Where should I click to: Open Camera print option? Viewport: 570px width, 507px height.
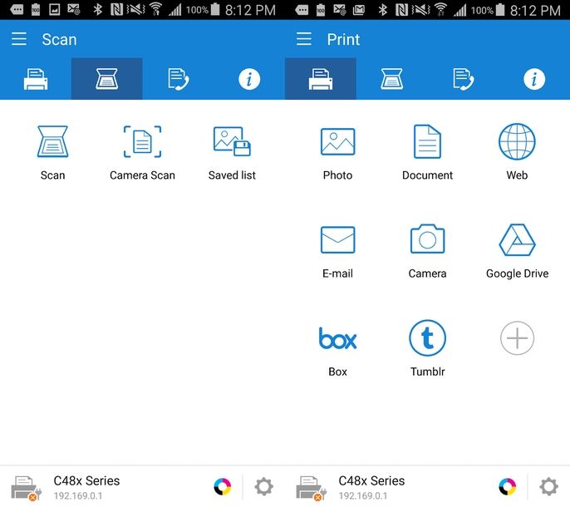point(427,252)
